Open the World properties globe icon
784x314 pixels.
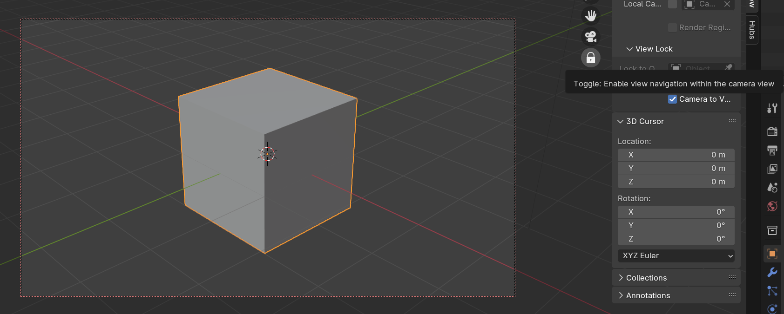[x=772, y=206]
